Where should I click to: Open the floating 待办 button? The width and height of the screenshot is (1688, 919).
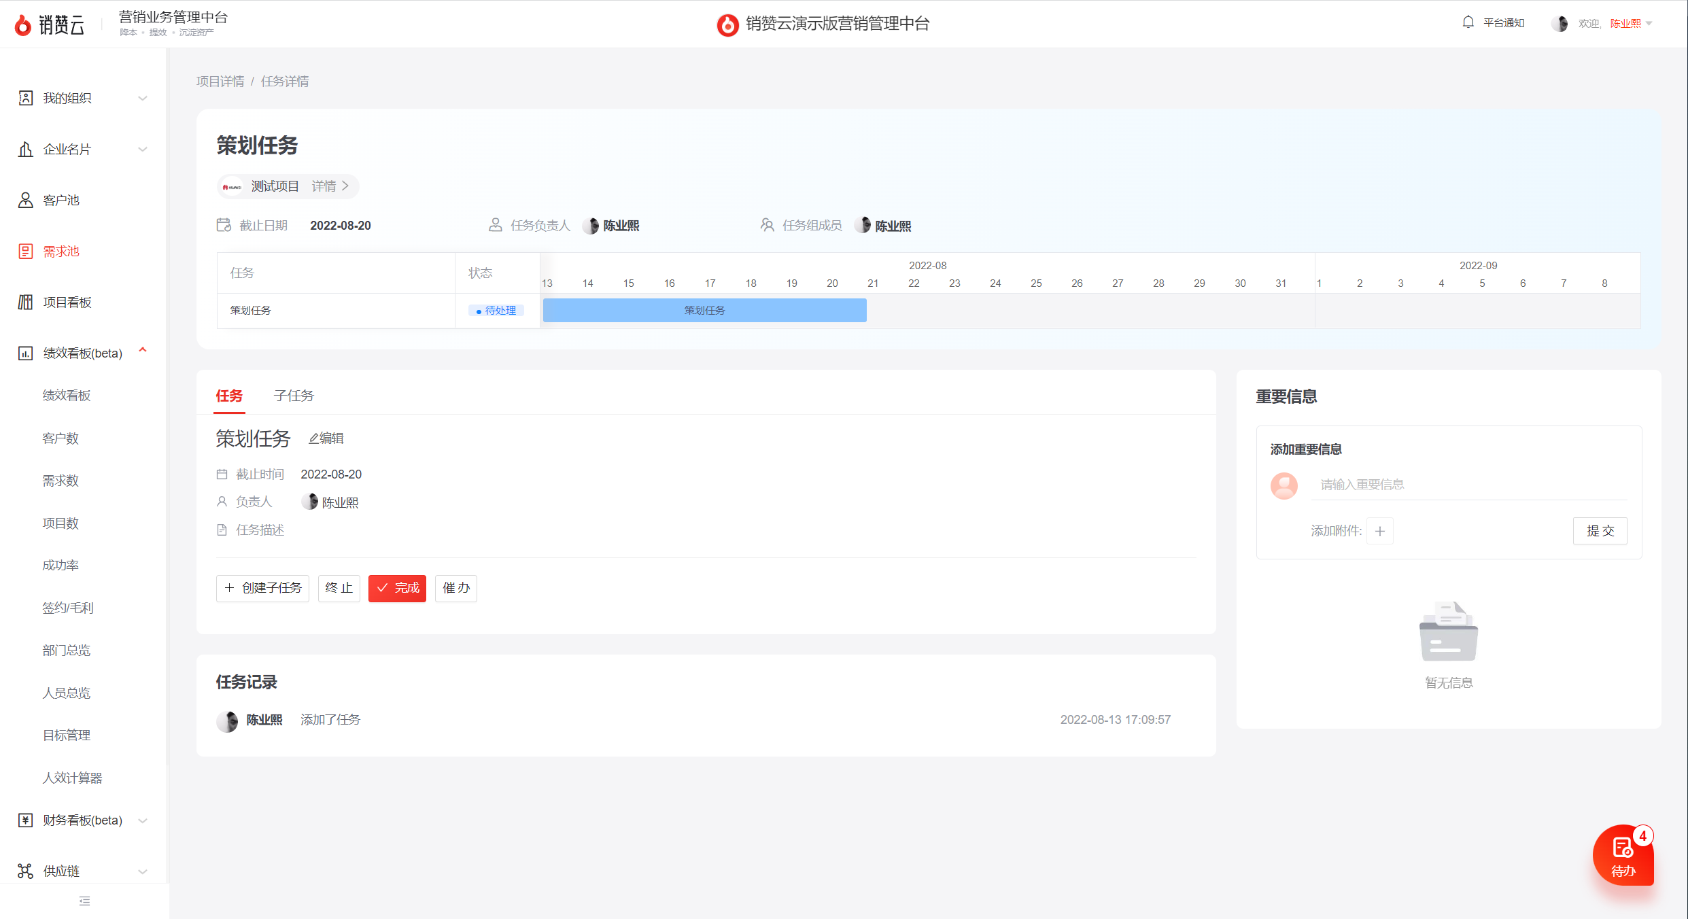(x=1623, y=855)
